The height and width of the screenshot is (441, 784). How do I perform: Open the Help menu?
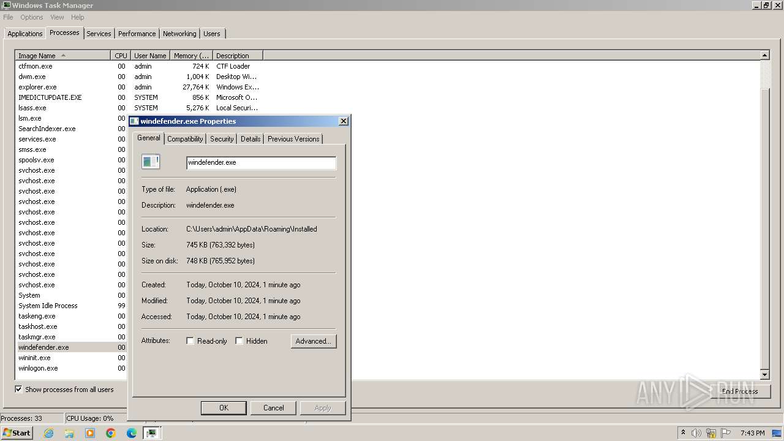point(78,17)
